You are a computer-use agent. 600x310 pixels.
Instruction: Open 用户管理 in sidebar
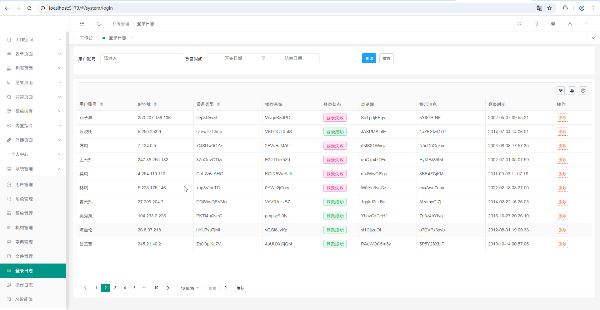tap(33, 185)
